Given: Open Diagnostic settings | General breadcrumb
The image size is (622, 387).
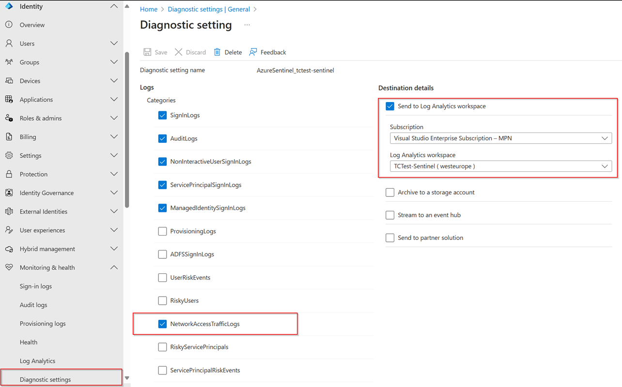Looking at the screenshot, I should (209, 9).
